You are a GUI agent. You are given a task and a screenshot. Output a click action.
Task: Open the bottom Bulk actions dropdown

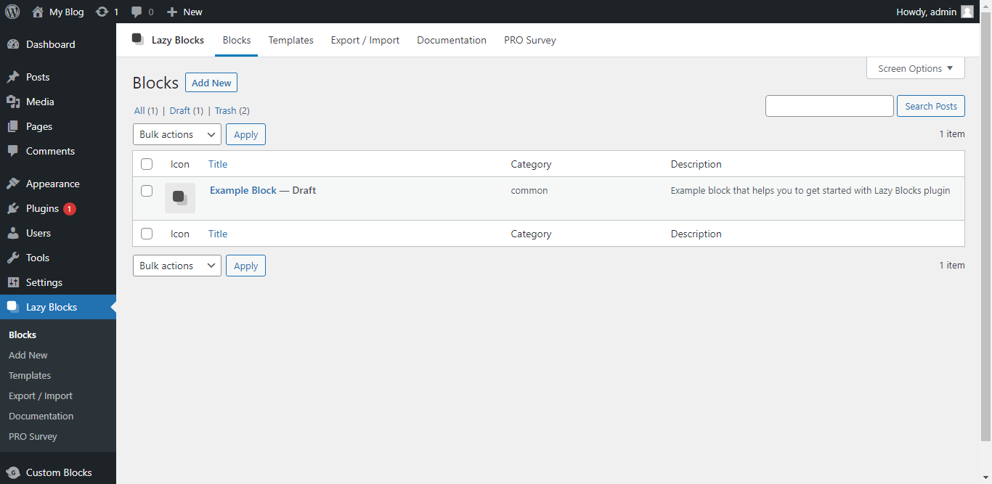click(x=176, y=265)
